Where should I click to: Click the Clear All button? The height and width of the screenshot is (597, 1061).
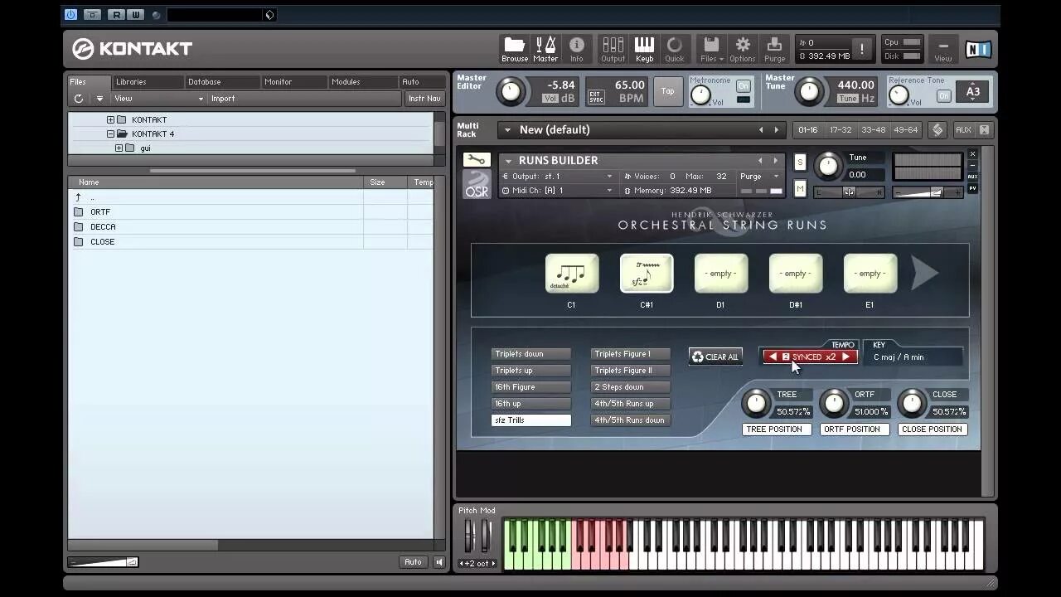click(x=715, y=357)
